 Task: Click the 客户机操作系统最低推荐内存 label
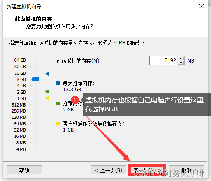point(96,123)
